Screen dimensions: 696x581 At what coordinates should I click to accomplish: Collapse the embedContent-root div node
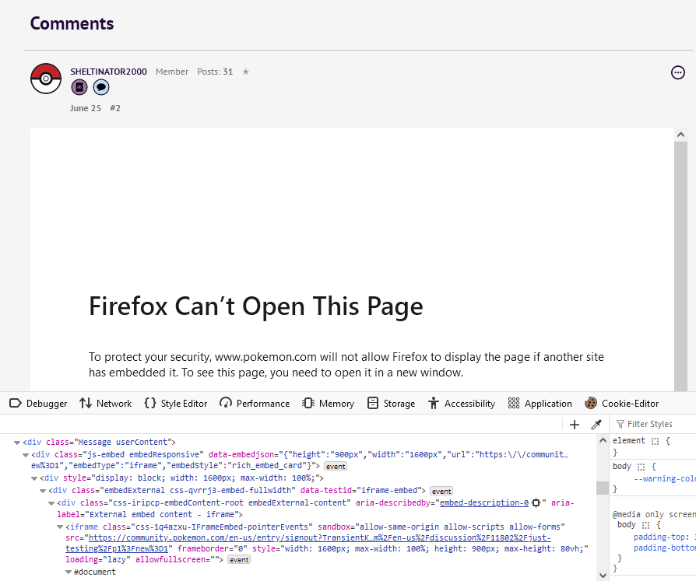click(51, 503)
